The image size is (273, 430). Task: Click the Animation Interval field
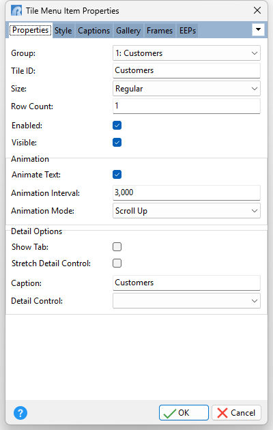[x=186, y=192]
